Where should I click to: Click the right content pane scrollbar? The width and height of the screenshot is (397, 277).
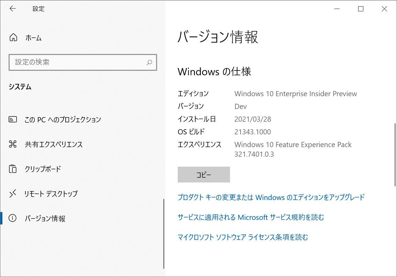(x=395, y=155)
